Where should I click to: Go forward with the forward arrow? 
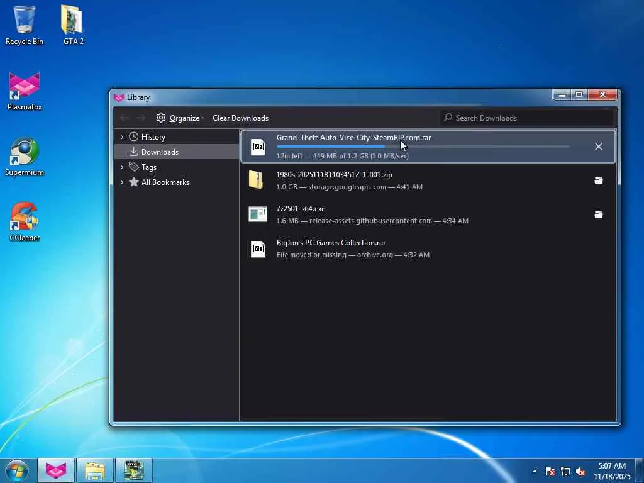[141, 118]
